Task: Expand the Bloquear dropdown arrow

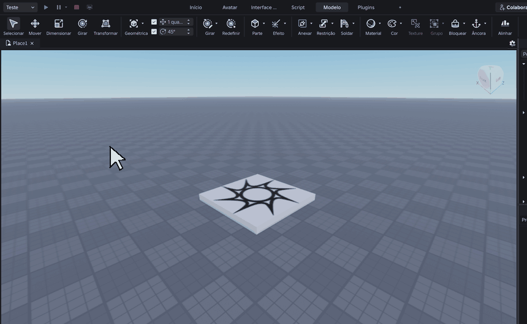Action: tap(464, 23)
